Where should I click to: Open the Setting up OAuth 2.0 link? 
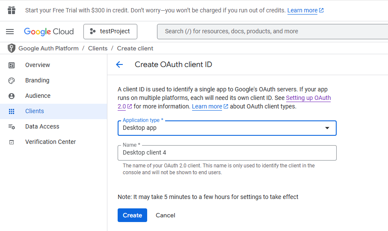(308, 98)
